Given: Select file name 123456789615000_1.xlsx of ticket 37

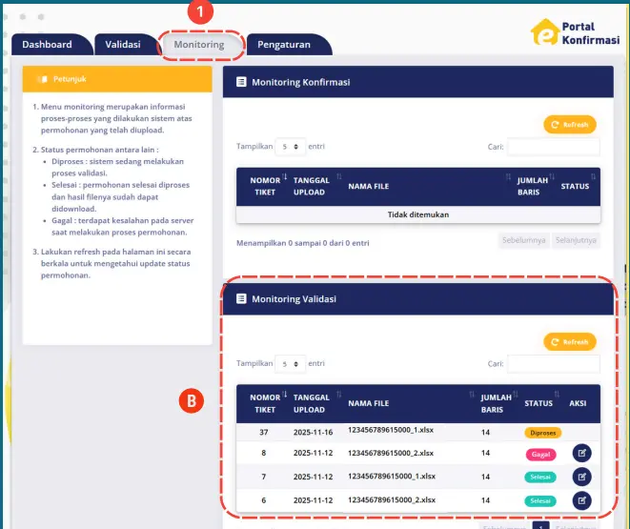Looking at the screenshot, I should (x=391, y=430).
